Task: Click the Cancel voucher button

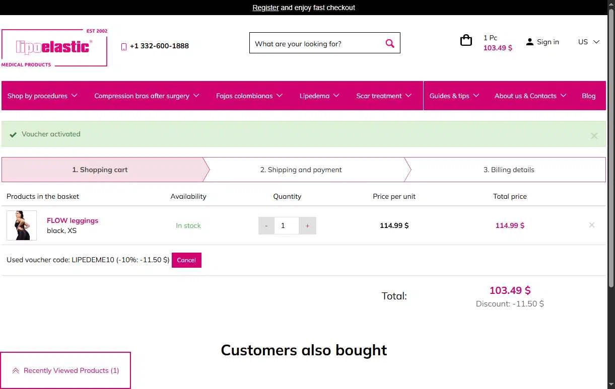Action: pos(186,260)
